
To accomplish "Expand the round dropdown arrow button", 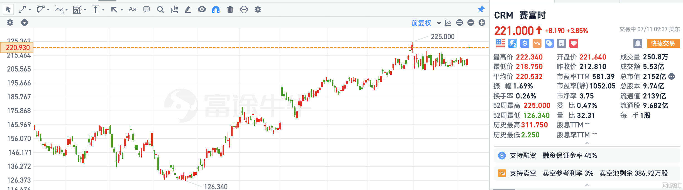I will click(25, 22).
